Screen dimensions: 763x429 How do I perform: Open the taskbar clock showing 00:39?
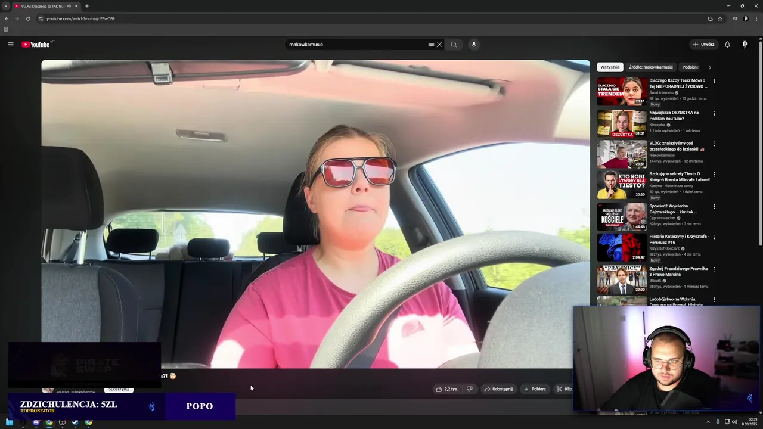749,422
